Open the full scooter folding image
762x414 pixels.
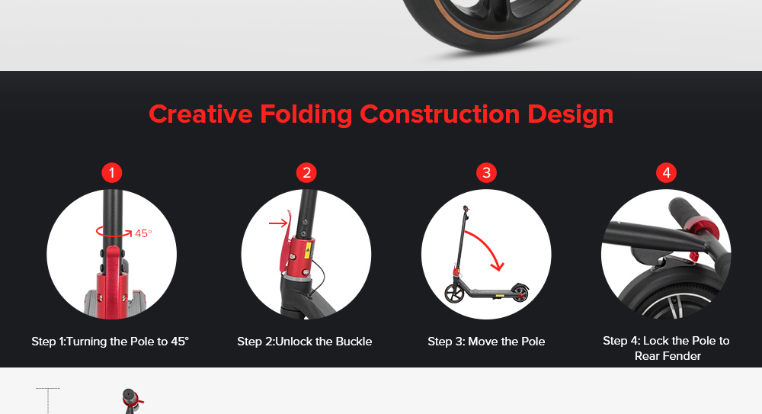pyautogui.click(x=486, y=255)
